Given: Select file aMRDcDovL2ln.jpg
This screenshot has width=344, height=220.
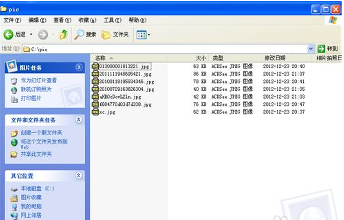Looking at the screenshot, I should tap(120, 97).
